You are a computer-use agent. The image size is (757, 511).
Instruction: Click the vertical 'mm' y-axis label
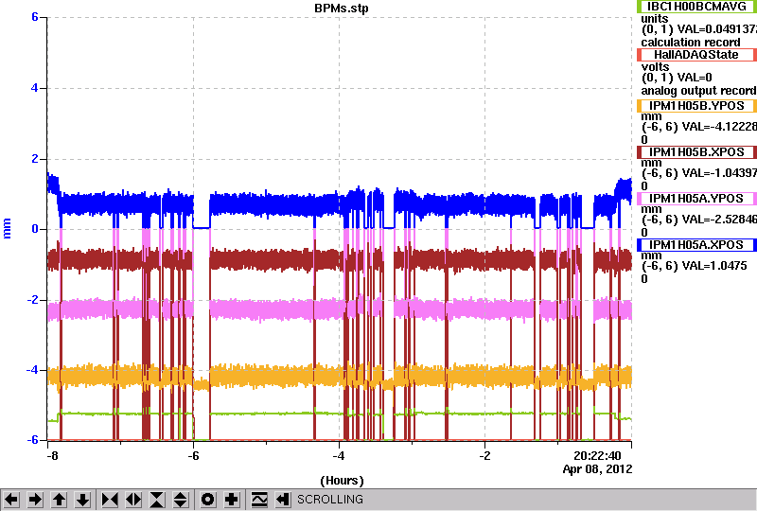coord(7,228)
